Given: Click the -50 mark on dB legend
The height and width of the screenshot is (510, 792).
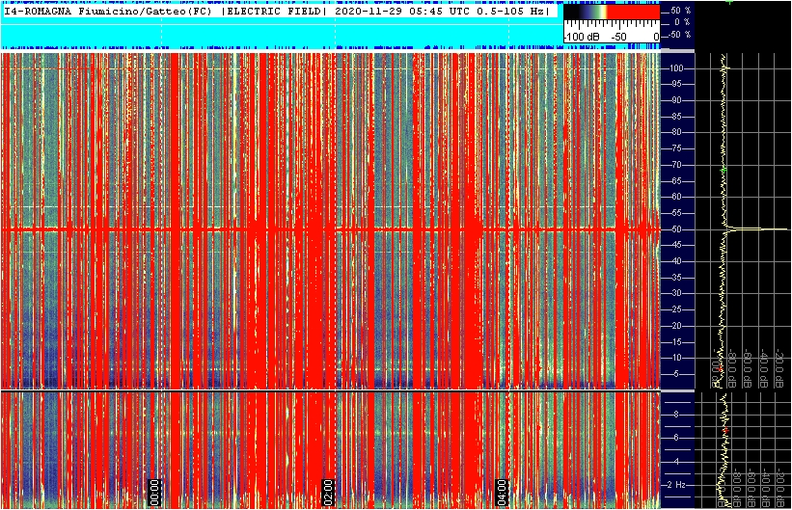Looking at the screenshot, I should tap(618, 37).
